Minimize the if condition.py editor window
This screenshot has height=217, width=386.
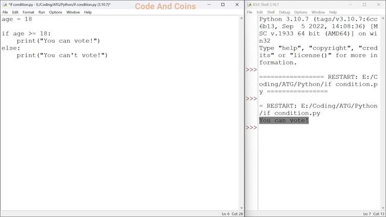(x=209, y=5)
